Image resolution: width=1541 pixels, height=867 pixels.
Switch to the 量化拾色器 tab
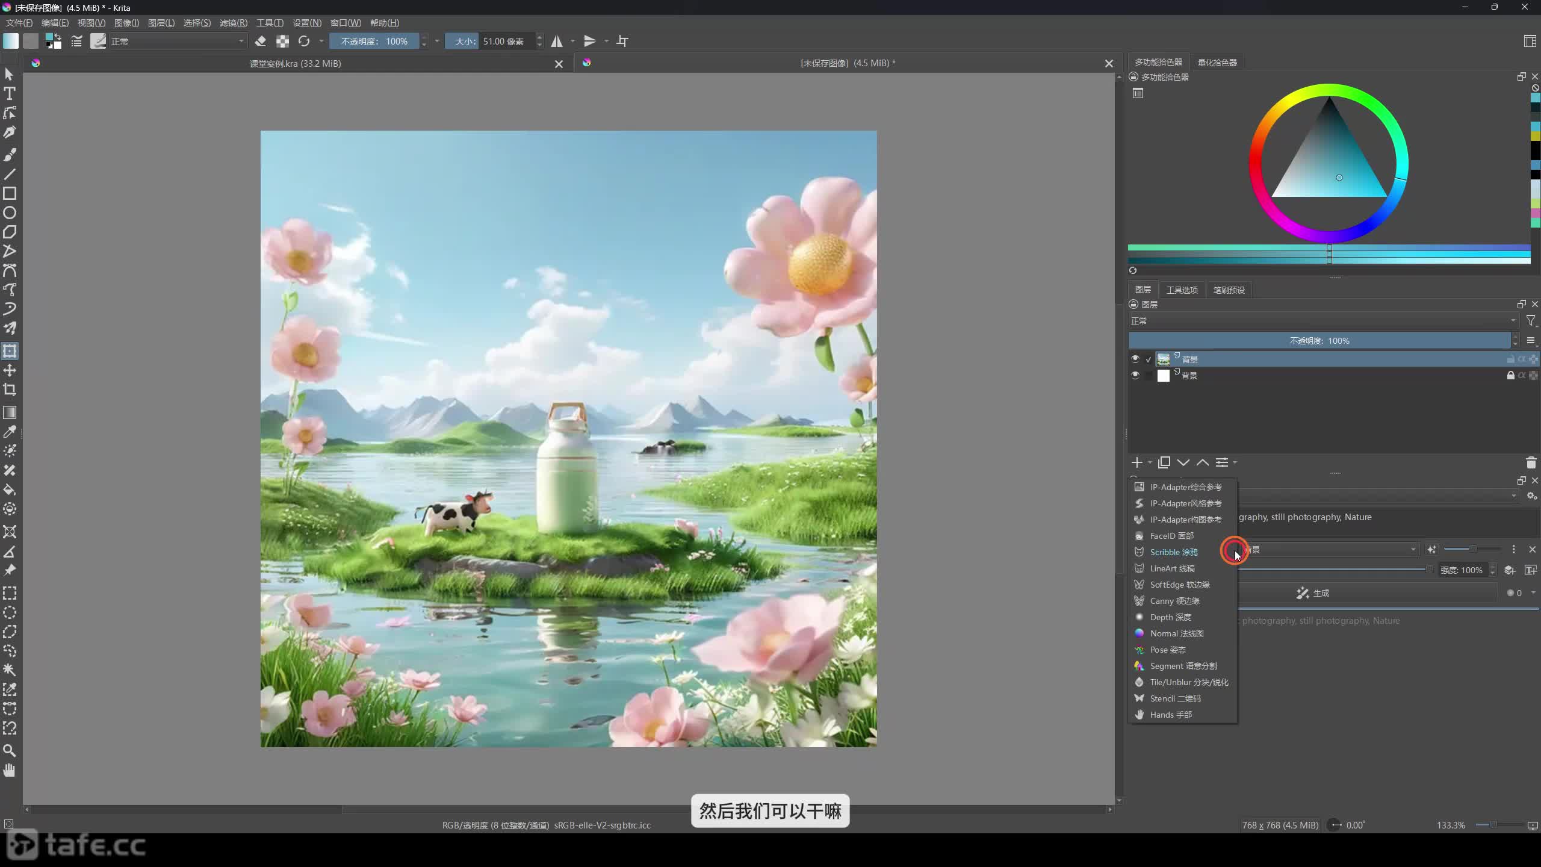click(1217, 62)
